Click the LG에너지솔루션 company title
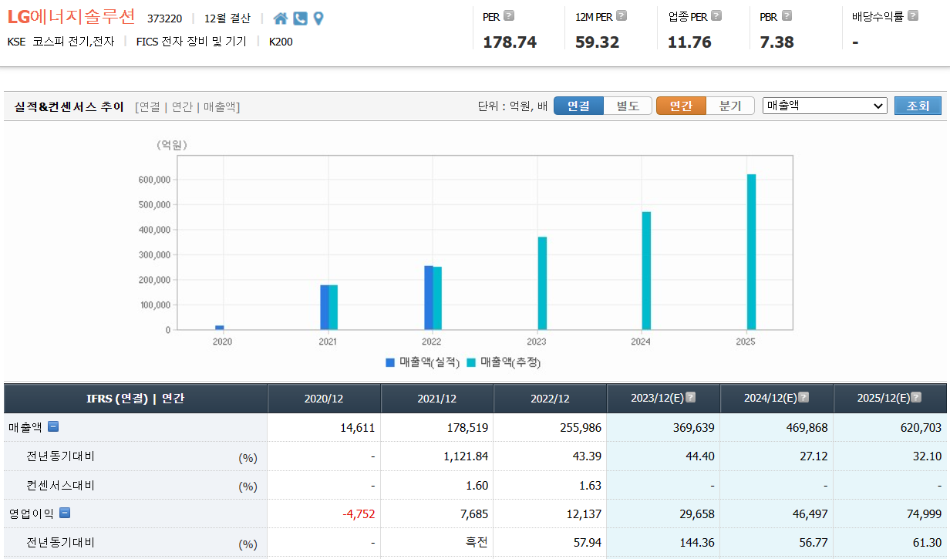The image size is (950, 559). pos(71,17)
